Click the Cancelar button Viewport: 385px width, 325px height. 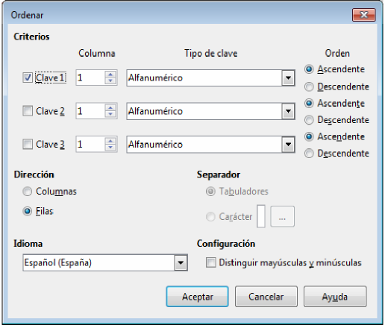click(x=266, y=297)
